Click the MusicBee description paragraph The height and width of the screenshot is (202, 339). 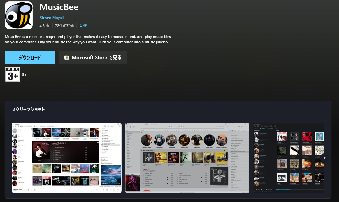pyautogui.click(x=88, y=39)
